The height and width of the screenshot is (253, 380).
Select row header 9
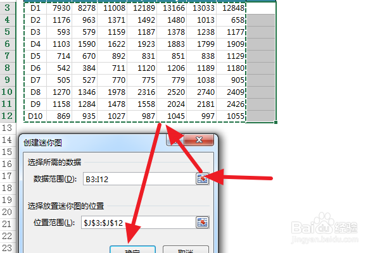pos(8,80)
